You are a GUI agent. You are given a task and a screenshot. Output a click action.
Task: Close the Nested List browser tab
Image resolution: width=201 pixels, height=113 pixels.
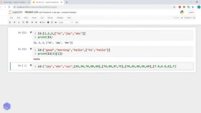pyautogui.click(x=62, y=2)
